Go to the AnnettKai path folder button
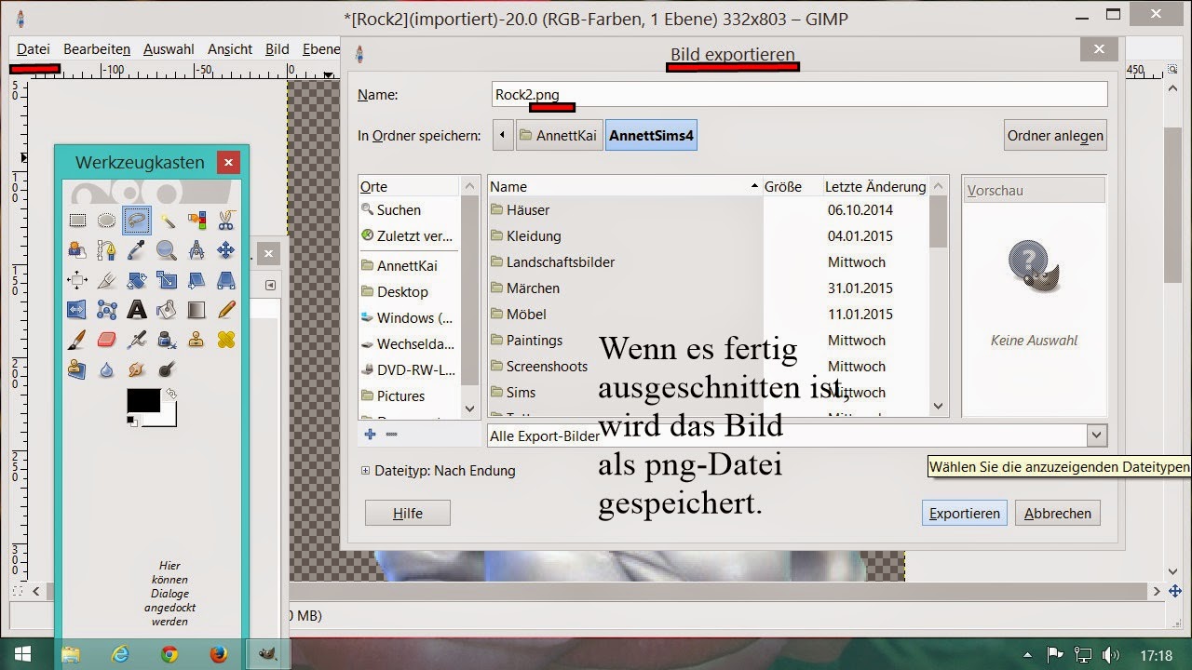Image resolution: width=1192 pixels, height=670 pixels. tap(560, 135)
